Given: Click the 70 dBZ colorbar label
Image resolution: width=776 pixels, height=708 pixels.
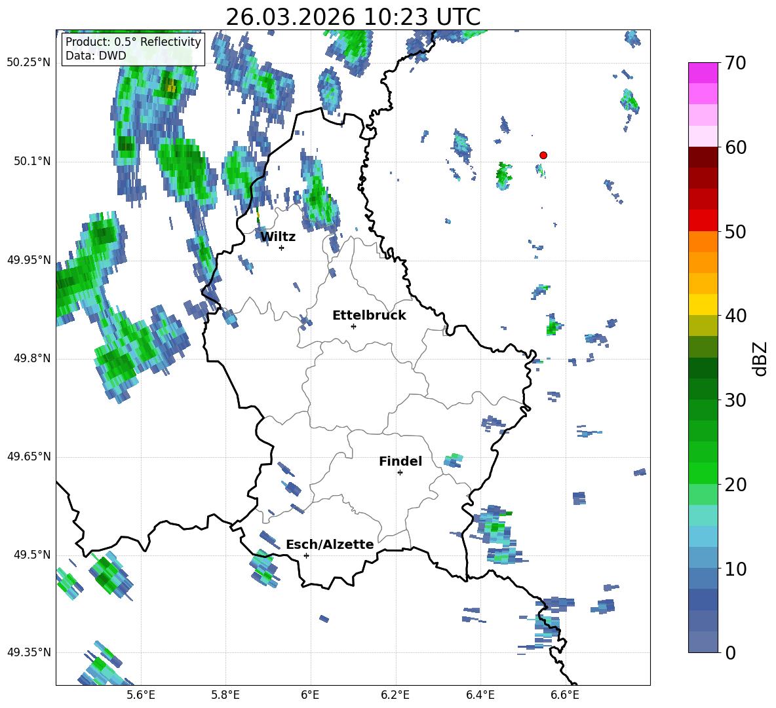Looking at the screenshot, I should (735, 64).
